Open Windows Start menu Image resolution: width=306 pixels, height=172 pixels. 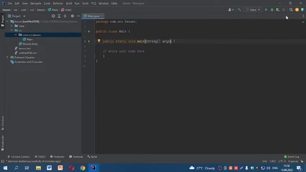[x=5, y=168]
